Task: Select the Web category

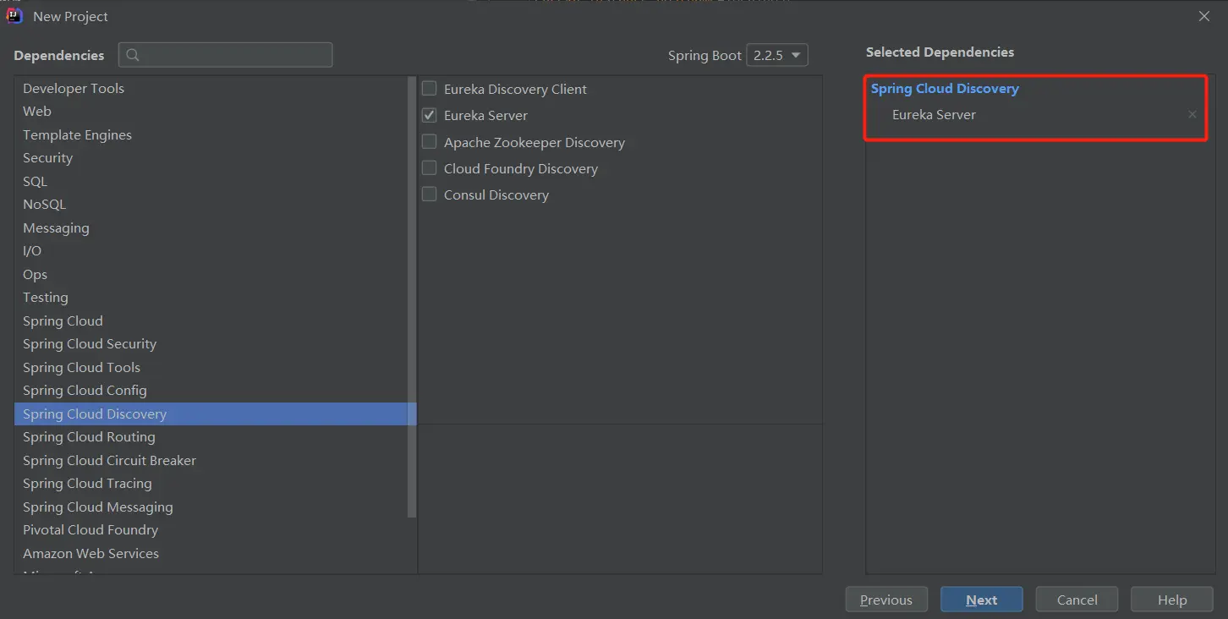Action: (211, 111)
